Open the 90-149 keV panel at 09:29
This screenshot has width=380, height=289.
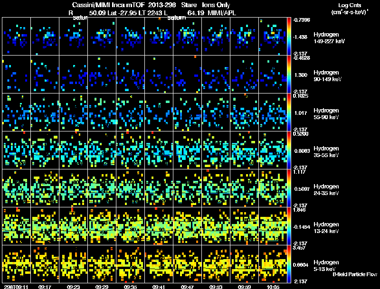point(102,75)
